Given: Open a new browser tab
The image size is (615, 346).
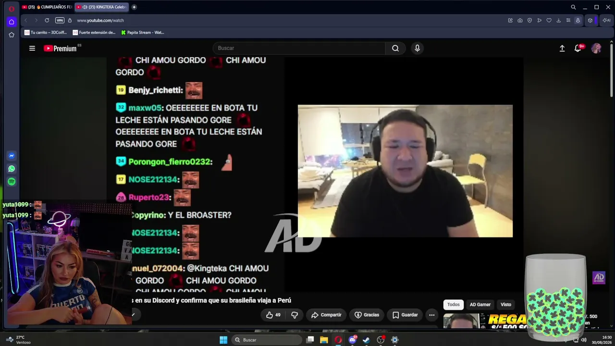Looking at the screenshot, I should coord(134,7).
